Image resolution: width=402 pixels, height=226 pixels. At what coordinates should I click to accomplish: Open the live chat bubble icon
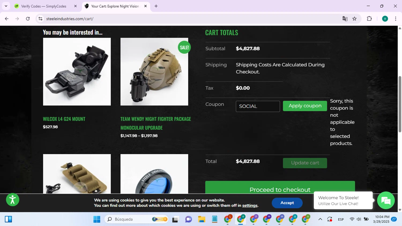pyautogui.click(x=386, y=200)
